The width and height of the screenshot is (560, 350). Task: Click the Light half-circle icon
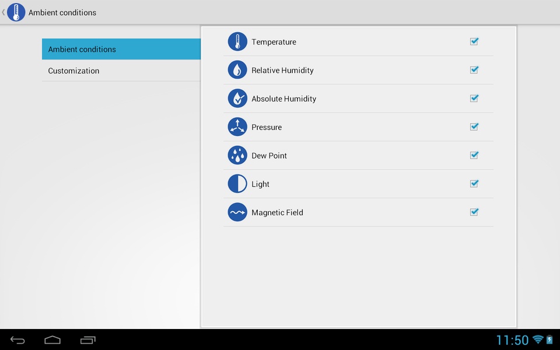pos(237,184)
